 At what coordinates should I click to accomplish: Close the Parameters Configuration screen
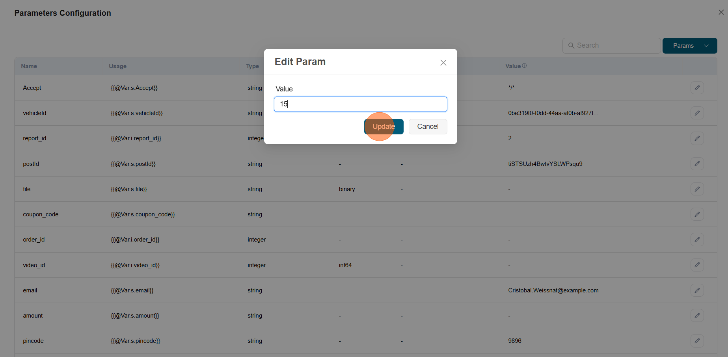tap(721, 12)
